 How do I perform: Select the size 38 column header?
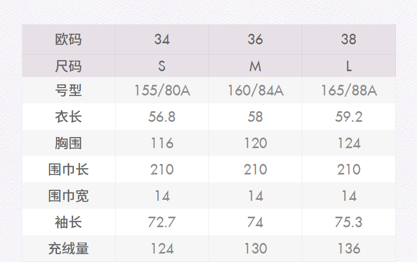(349, 40)
